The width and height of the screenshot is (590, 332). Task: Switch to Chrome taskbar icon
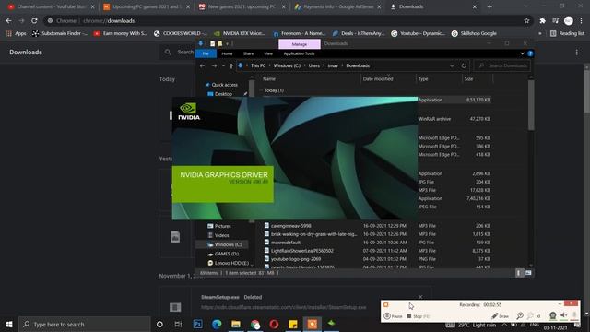(x=255, y=324)
